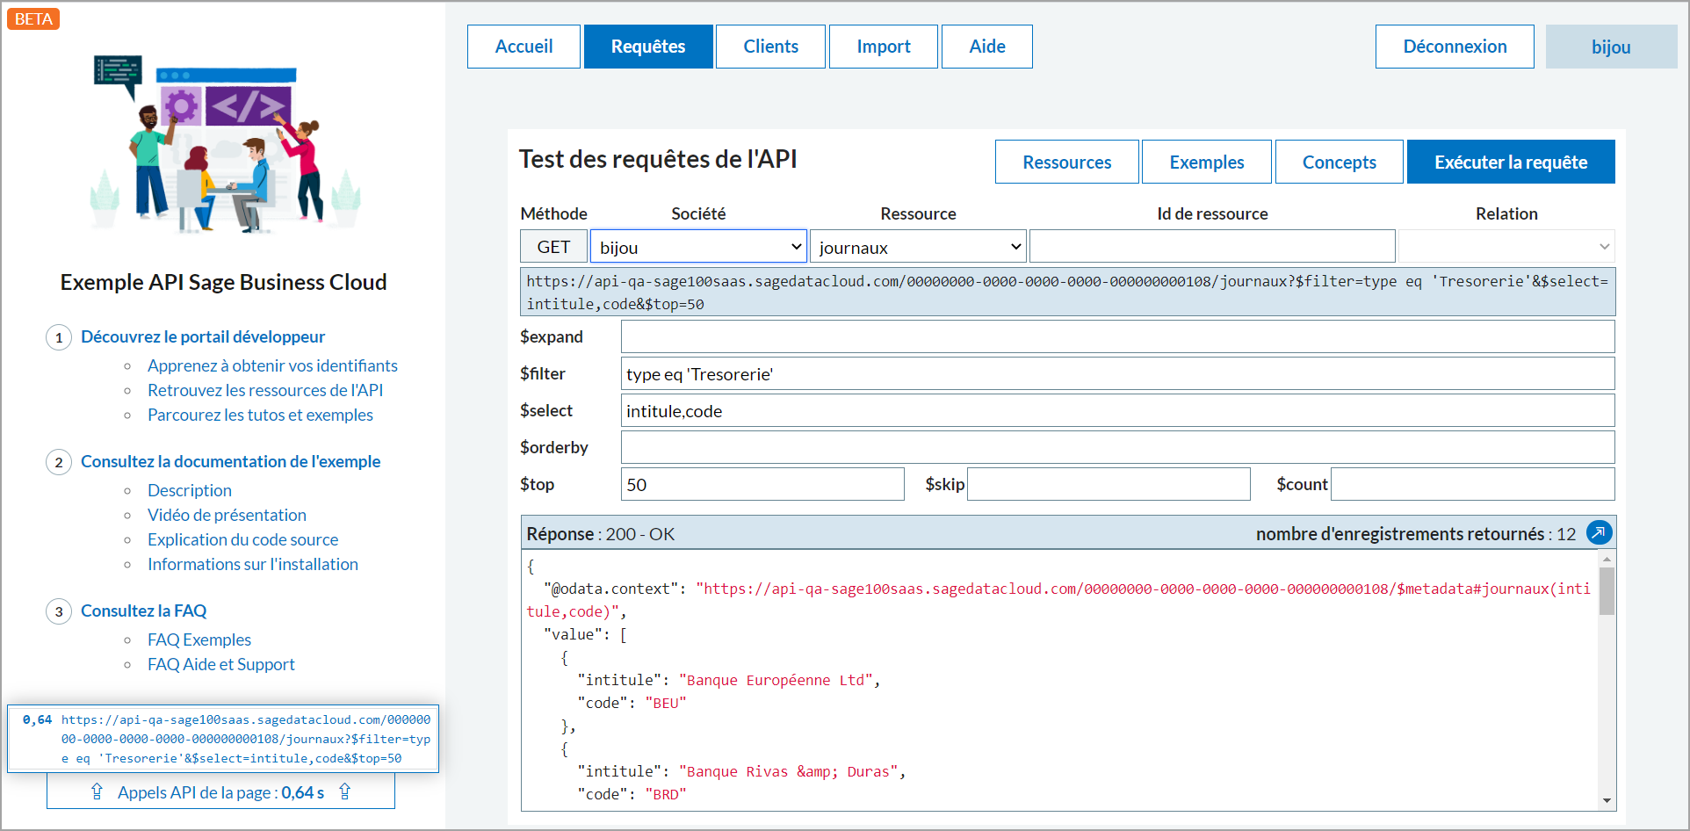Click the response scrollbar up arrow
1690x831 pixels.
pyautogui.click(x=1607, y=559)
